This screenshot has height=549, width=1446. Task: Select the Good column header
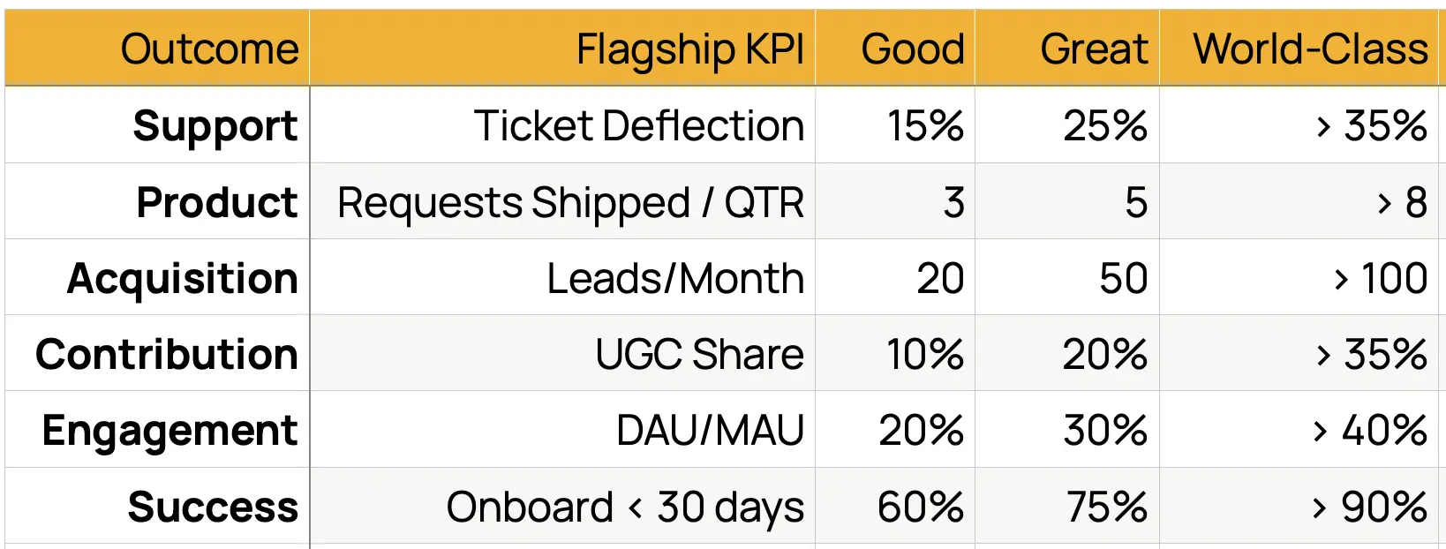(894, 49)
